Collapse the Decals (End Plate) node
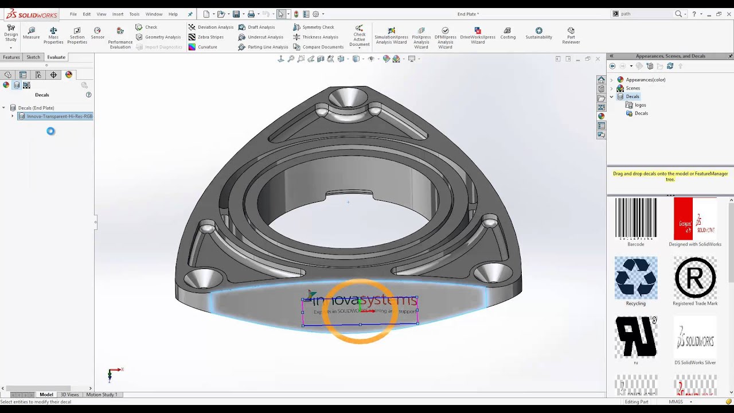 coord(4,108)
